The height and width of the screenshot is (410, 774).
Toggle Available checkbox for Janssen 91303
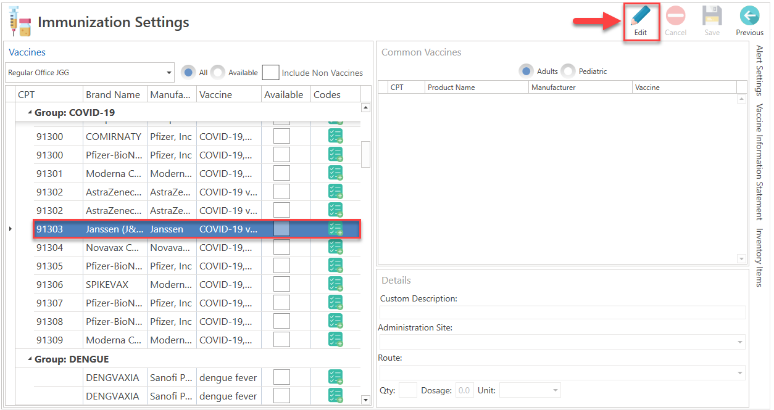[282, 229]
